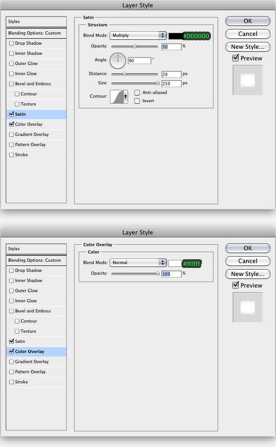Image resolution: width=276 pixels, height=447 pixels.
Task: Click New Style in the Satin dialog
Action: (247, 47)
